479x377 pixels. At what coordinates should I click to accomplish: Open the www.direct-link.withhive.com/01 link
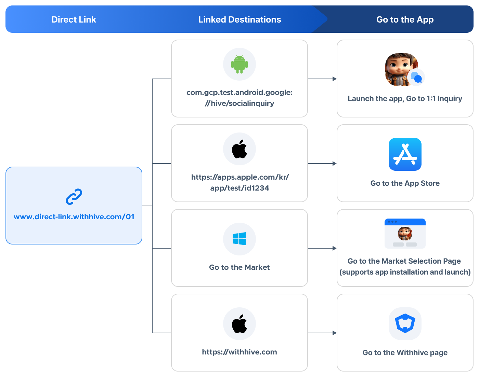(x=74, y=217)
